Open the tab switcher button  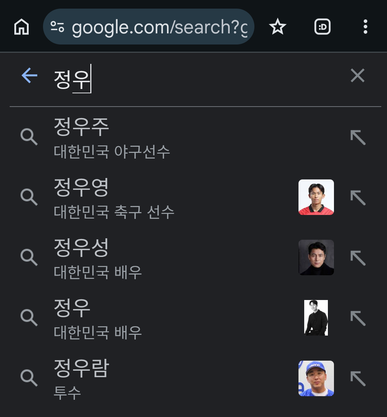[322, 27]
